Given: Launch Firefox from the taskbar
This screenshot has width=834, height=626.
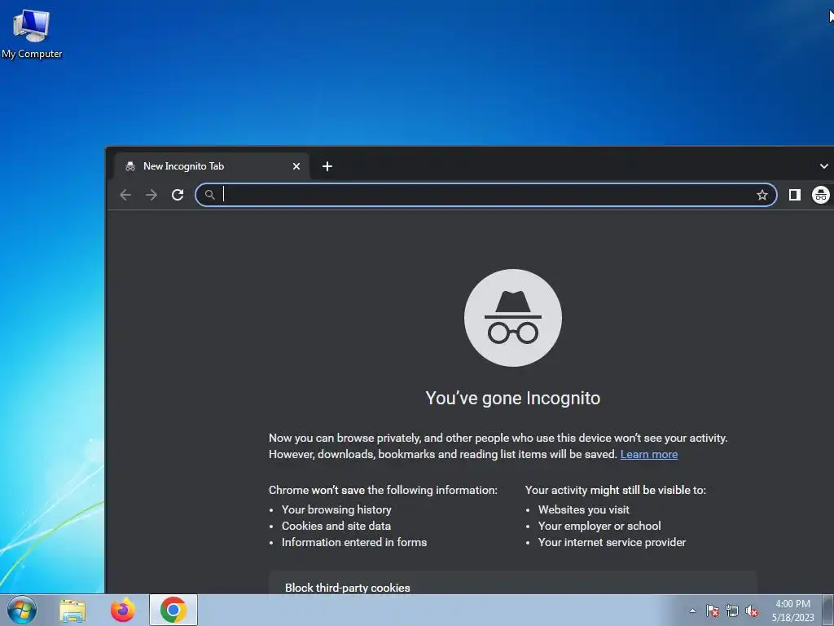Looking at the screenshot, I should point(123,610).
